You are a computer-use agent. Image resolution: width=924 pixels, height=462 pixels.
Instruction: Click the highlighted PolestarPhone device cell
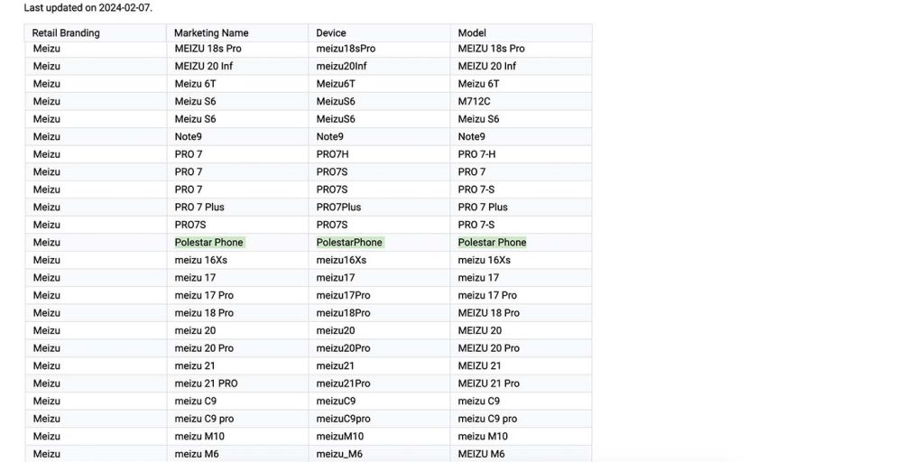(350, 242)
